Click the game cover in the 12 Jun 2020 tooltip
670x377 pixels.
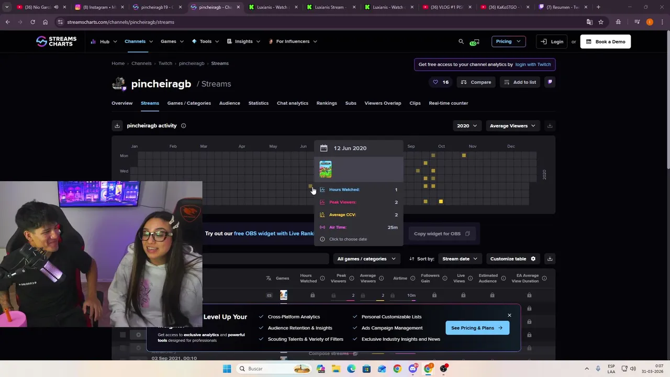pos(326,169)
